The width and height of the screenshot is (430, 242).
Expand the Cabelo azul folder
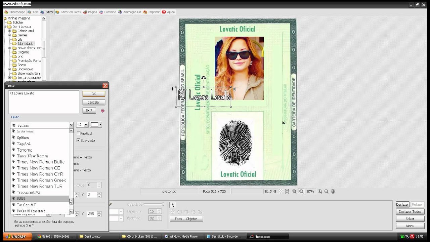[x=10, y=31]
